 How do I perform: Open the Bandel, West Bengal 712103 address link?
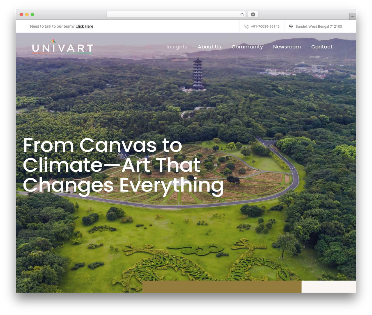pyautogui.click(x=319, y=26)
